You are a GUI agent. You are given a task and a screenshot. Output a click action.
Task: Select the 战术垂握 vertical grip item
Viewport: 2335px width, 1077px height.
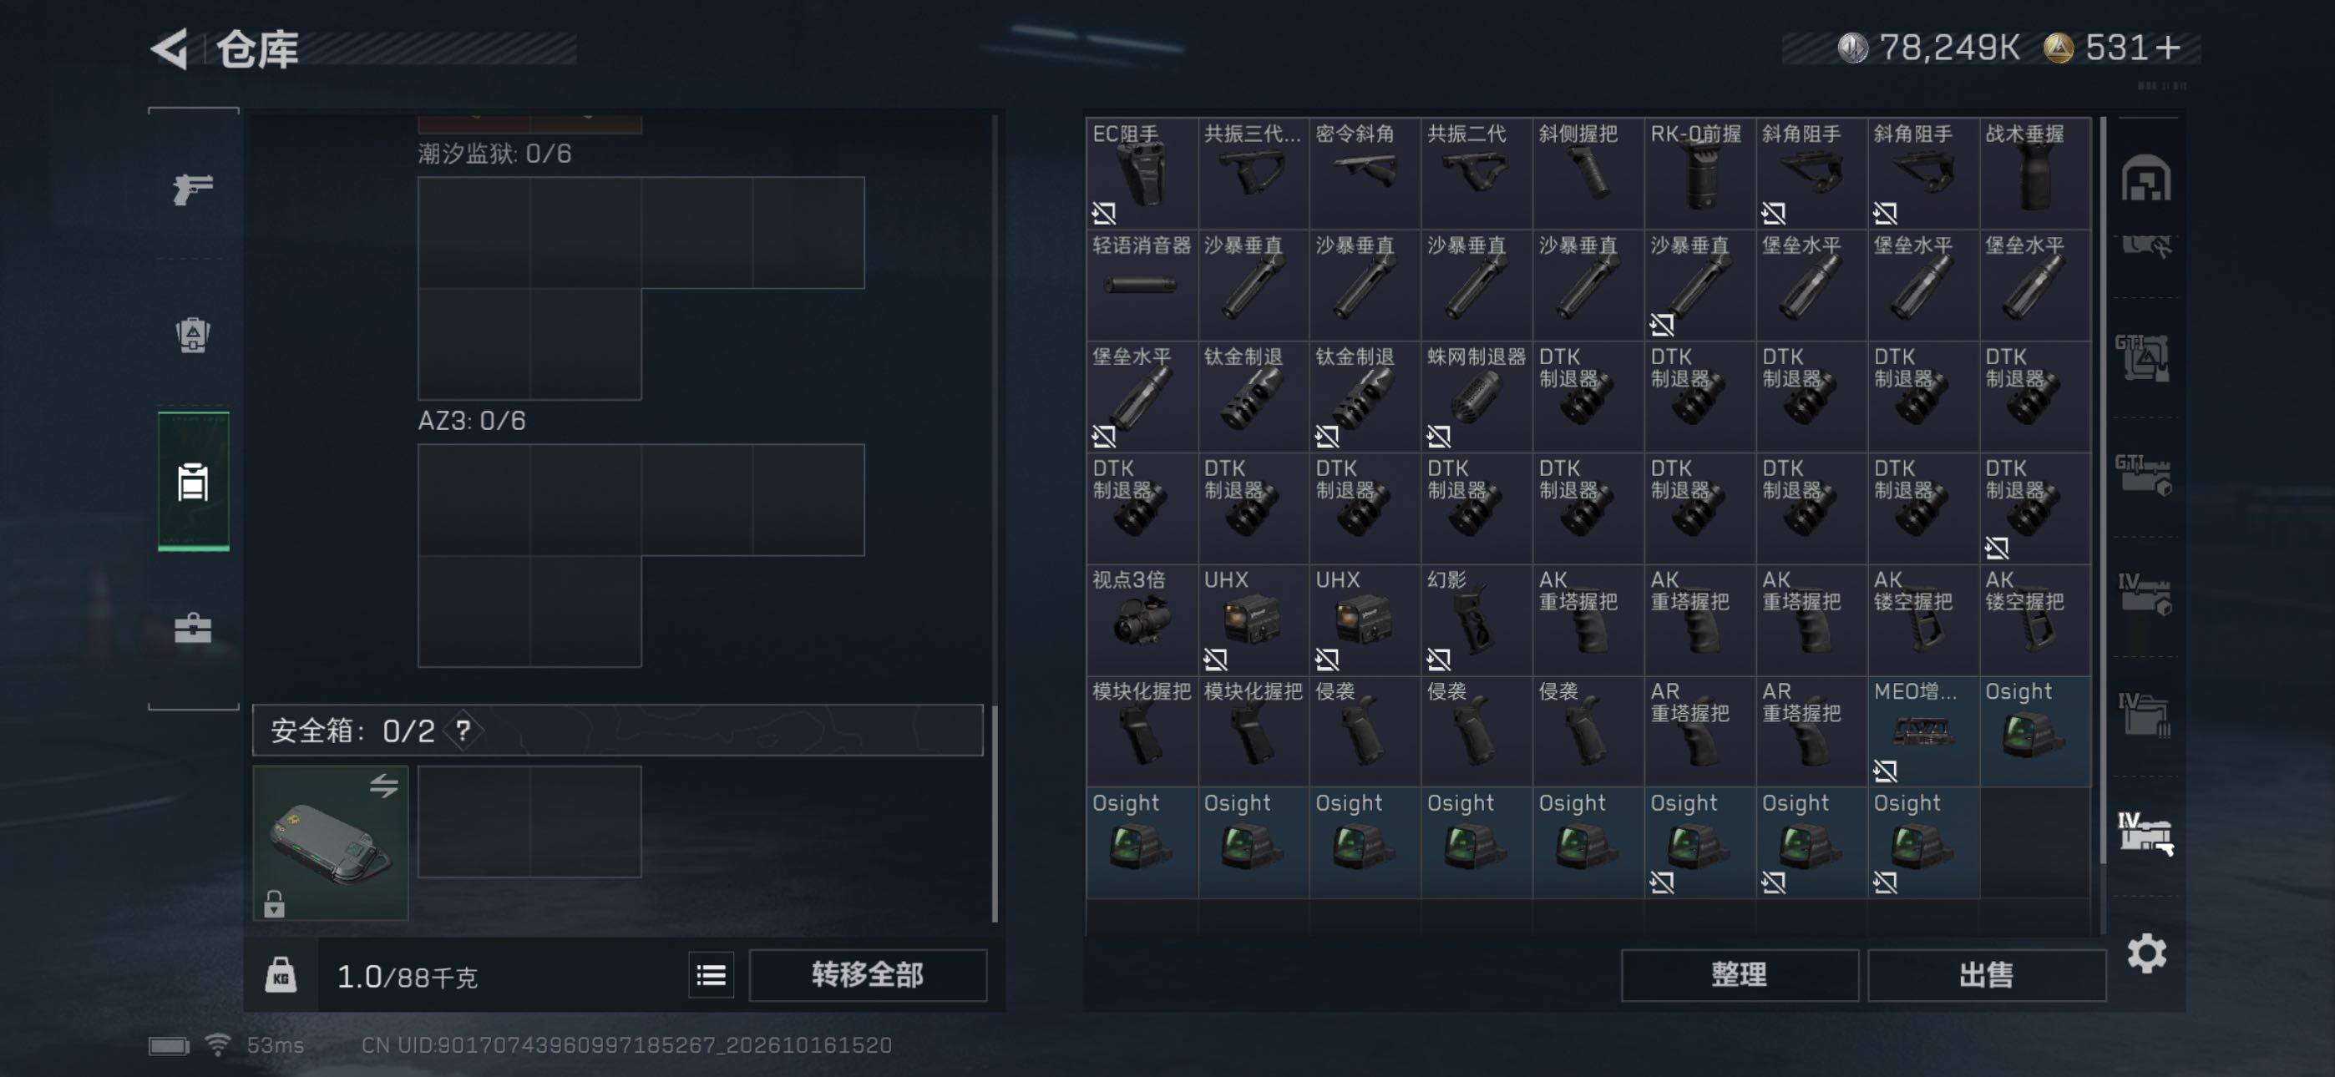[2034, 172]
